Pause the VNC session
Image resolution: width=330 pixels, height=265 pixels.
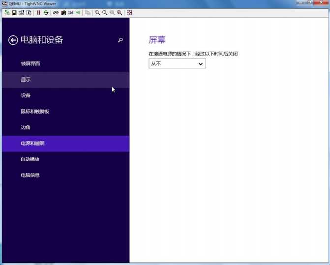tap(38, 13)
